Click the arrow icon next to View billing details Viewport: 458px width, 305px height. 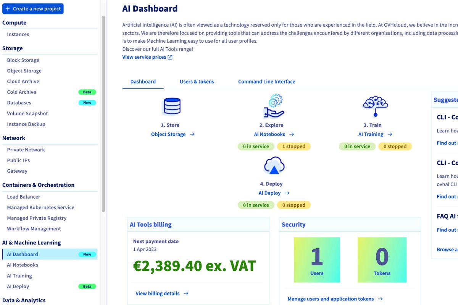point(186,293)
